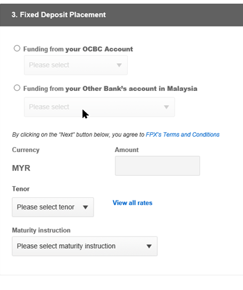The width and height of the screenshot is (243, 290).
Task: Click the MYR currency value
Action: pos(21,168)
